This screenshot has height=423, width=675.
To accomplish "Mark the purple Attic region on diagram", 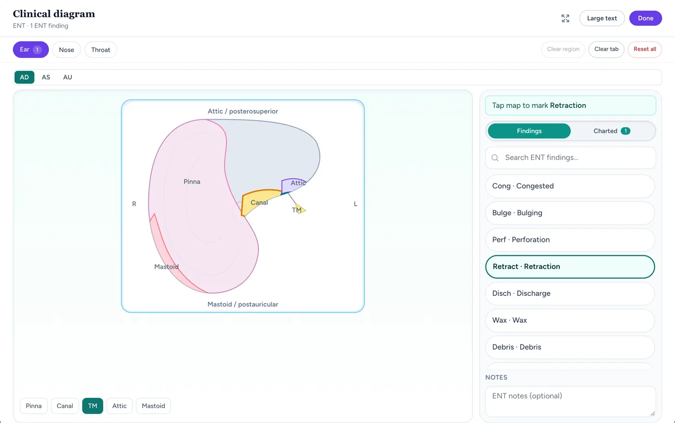I will pyautogui.click(x=293, y=185).
